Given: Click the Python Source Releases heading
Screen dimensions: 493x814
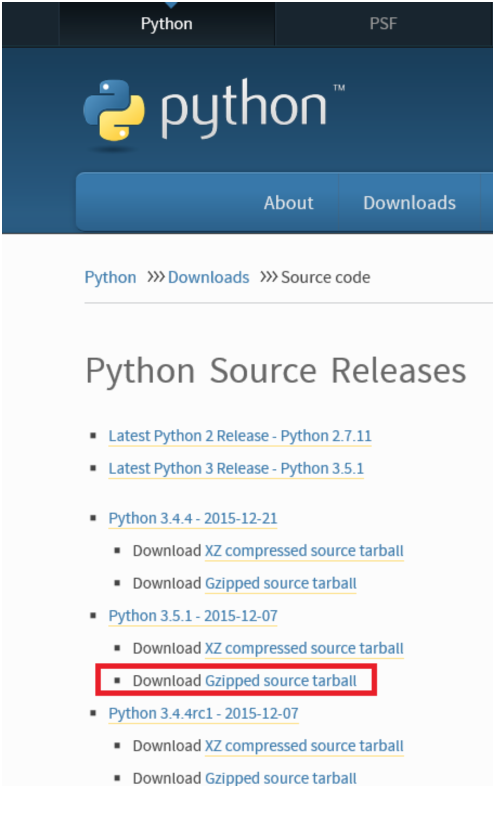Looking at the screenshot, I should point(276,371).
